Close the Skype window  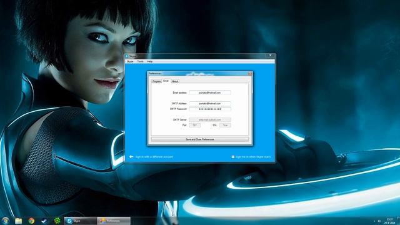(x=271, y=56)
